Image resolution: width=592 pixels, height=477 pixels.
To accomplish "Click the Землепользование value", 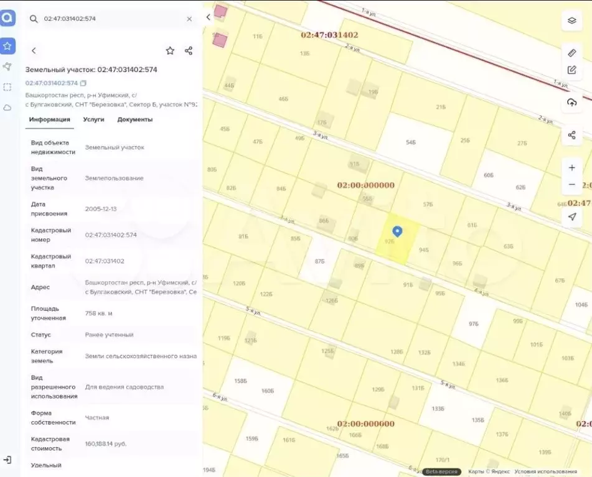I will tap(114, 178).
